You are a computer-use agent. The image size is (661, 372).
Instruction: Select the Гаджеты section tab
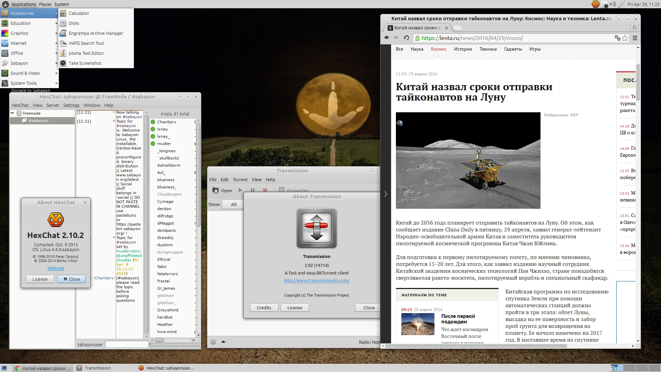(513, 49)
